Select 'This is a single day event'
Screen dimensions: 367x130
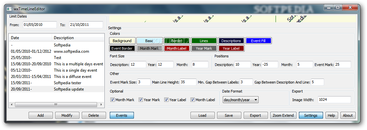57,70
